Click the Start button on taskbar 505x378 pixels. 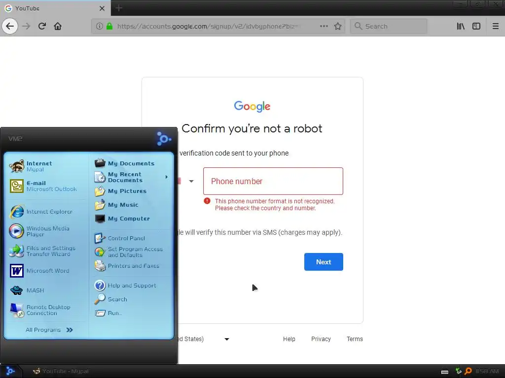coord(10,371)
